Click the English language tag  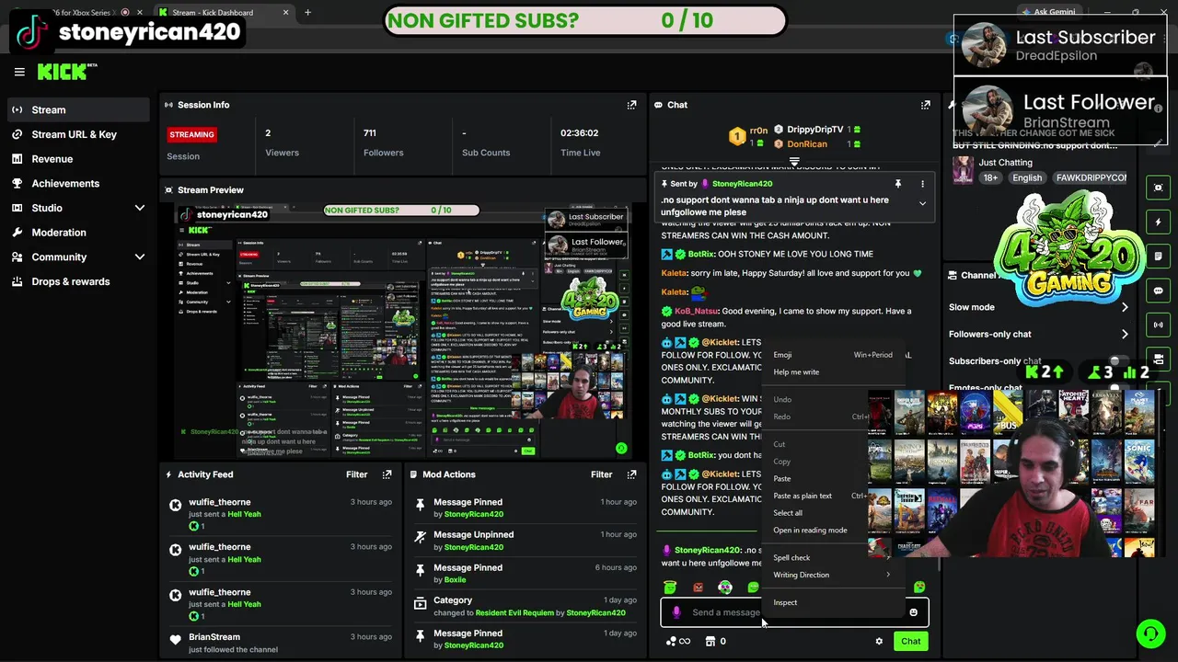coord(1027,178)
